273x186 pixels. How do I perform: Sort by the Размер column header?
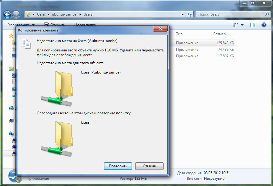click(x=224, y=34)
